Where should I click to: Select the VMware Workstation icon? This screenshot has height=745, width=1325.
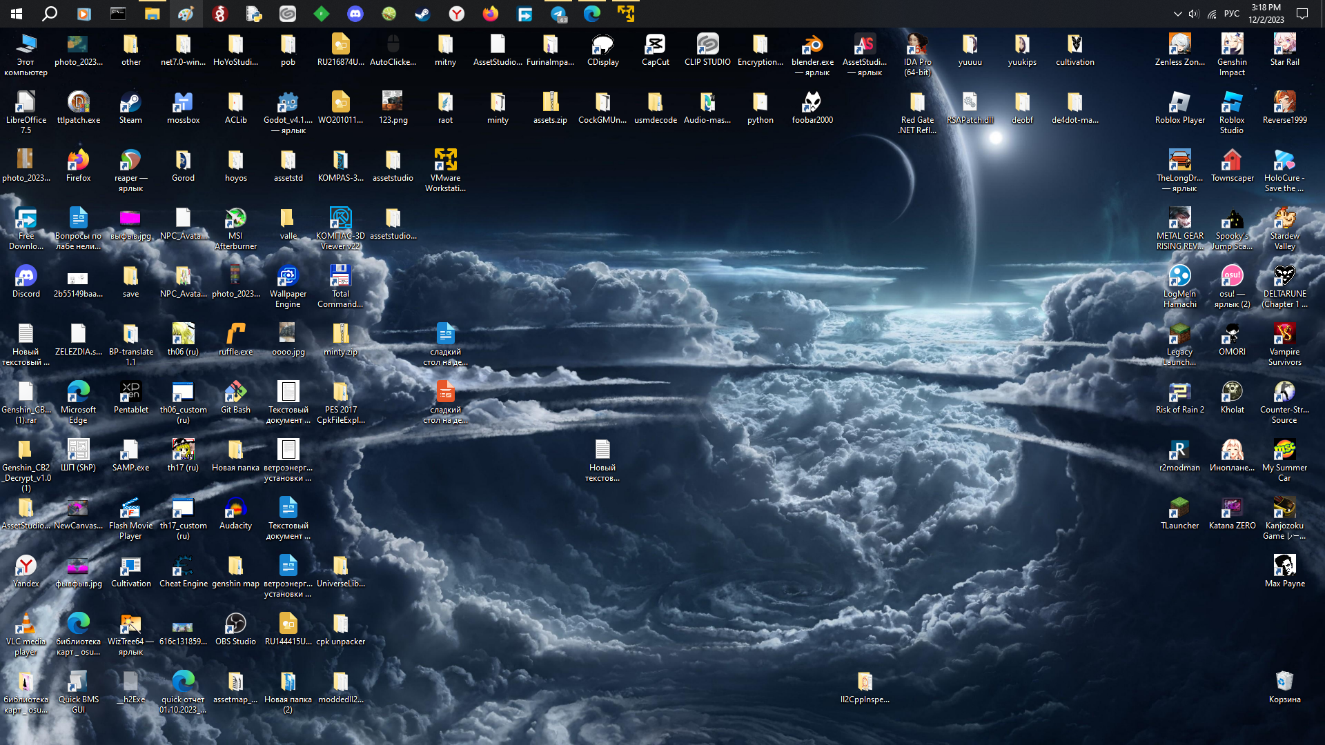point(445,161)
